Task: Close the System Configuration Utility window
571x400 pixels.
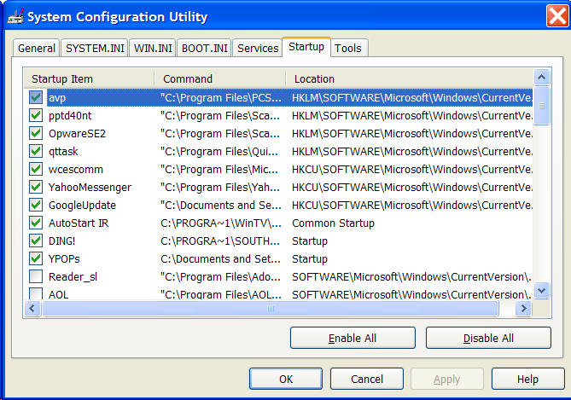Action: (557, 16)
